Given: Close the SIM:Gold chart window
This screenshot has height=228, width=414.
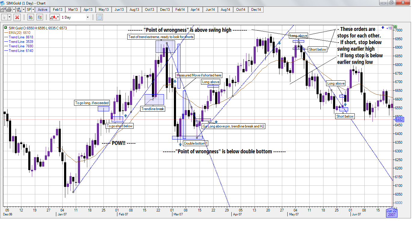Looking at the screenshot, I should (403, 3).
